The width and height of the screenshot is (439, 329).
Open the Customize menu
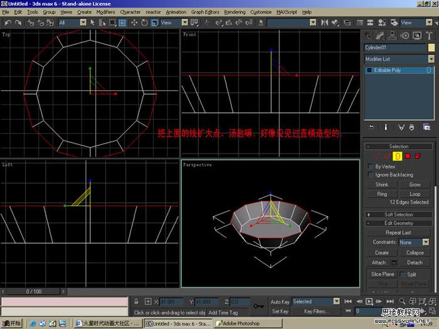click(261, 12)
